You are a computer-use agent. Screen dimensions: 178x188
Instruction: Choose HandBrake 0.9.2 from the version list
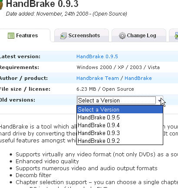click(x=120, y=141)
